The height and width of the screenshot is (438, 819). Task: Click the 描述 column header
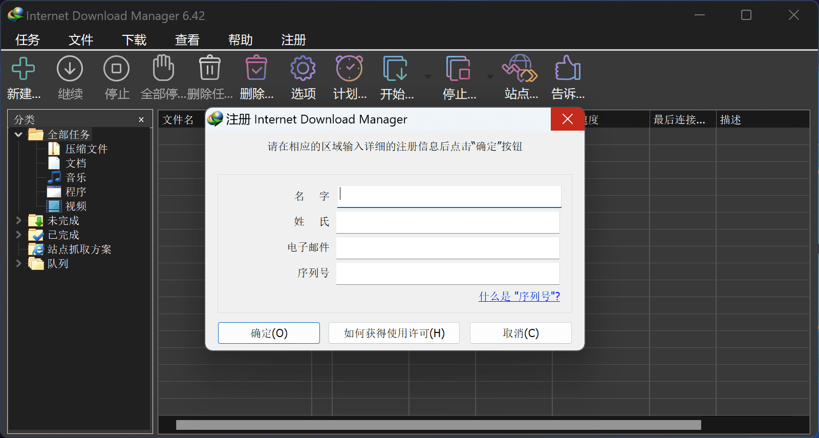763,119
